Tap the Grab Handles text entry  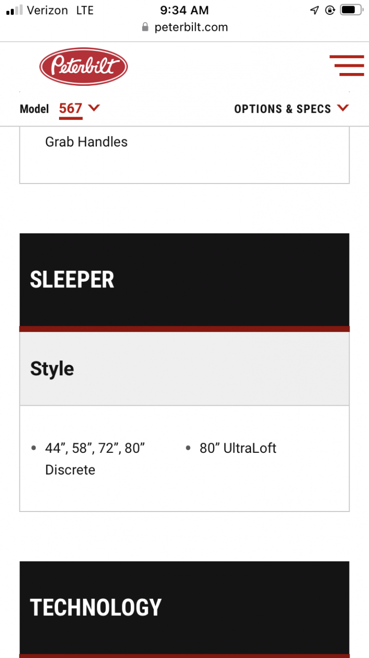coord(86,142)
